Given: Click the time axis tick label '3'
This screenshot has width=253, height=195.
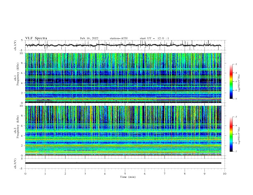Looking at the screenshot, I should pyautogui.click(x=85, y=174).
